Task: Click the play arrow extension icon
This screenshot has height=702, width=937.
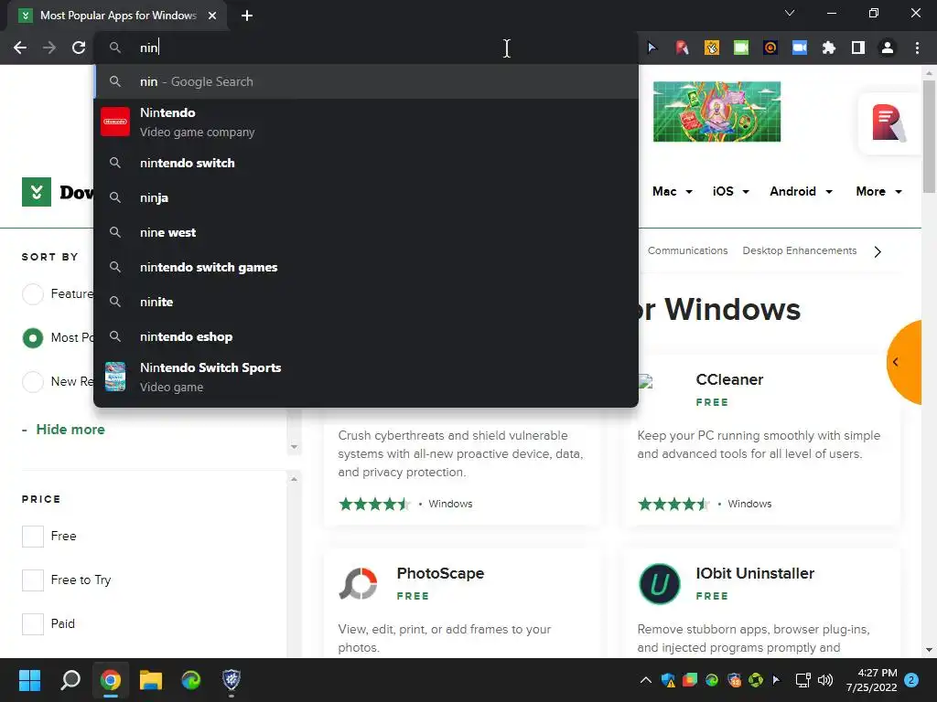Action: [652, 48]
